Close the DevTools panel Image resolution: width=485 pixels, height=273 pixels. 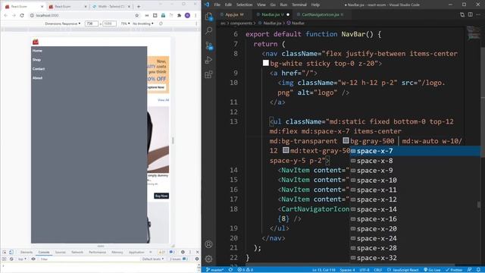pyautogui.click(x=197, y=252)
